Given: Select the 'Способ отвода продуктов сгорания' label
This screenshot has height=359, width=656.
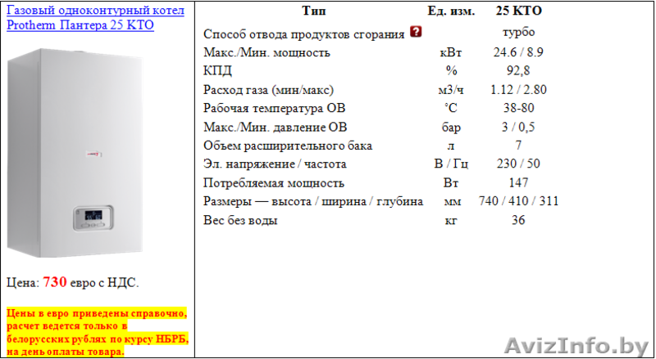Looking at the screenshot, I should [x=304, y=34].
